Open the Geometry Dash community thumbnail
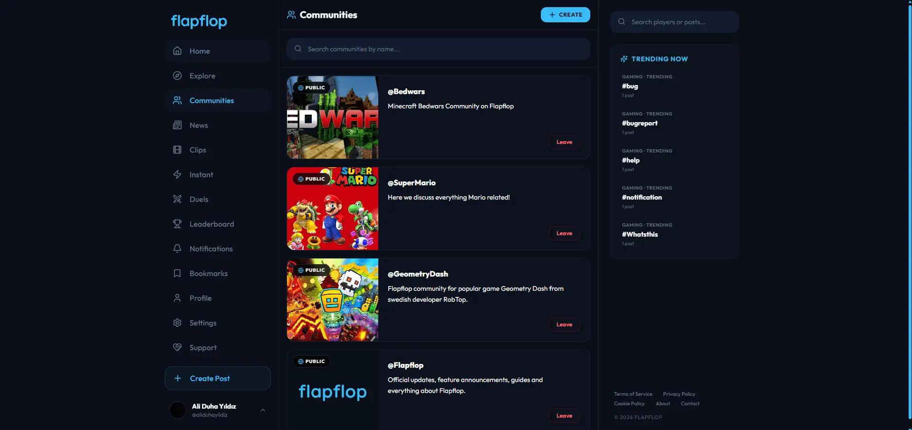912x430 pixels. point(333,300)
